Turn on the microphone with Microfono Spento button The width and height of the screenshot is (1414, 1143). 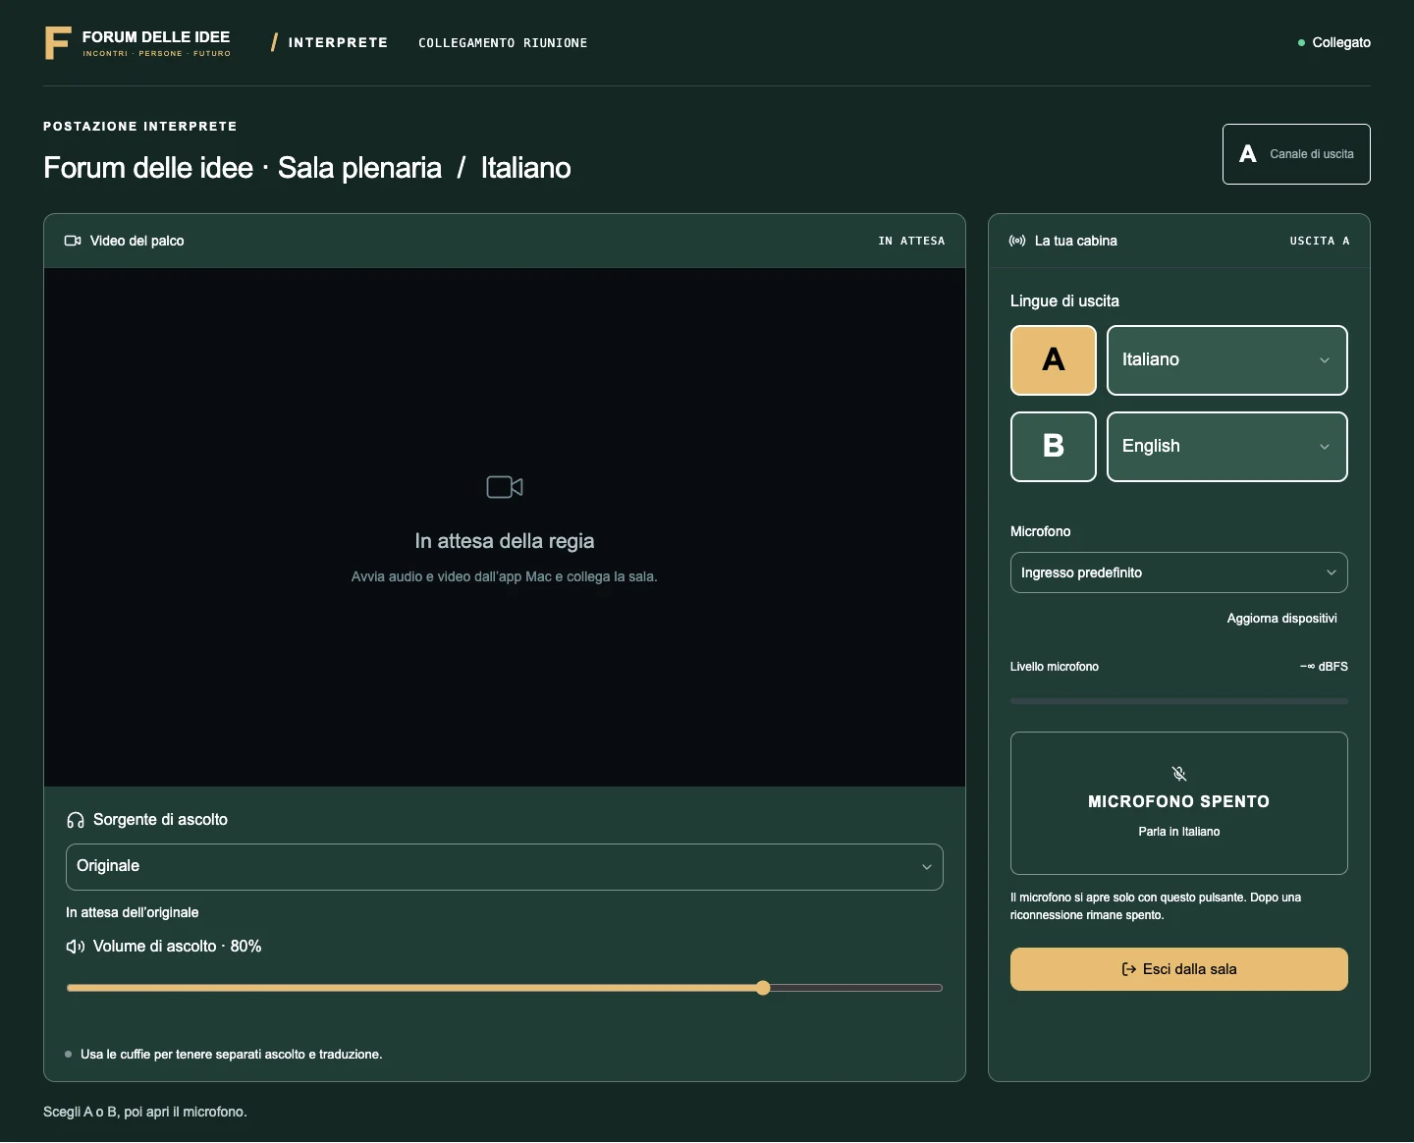pos(1179,803)
